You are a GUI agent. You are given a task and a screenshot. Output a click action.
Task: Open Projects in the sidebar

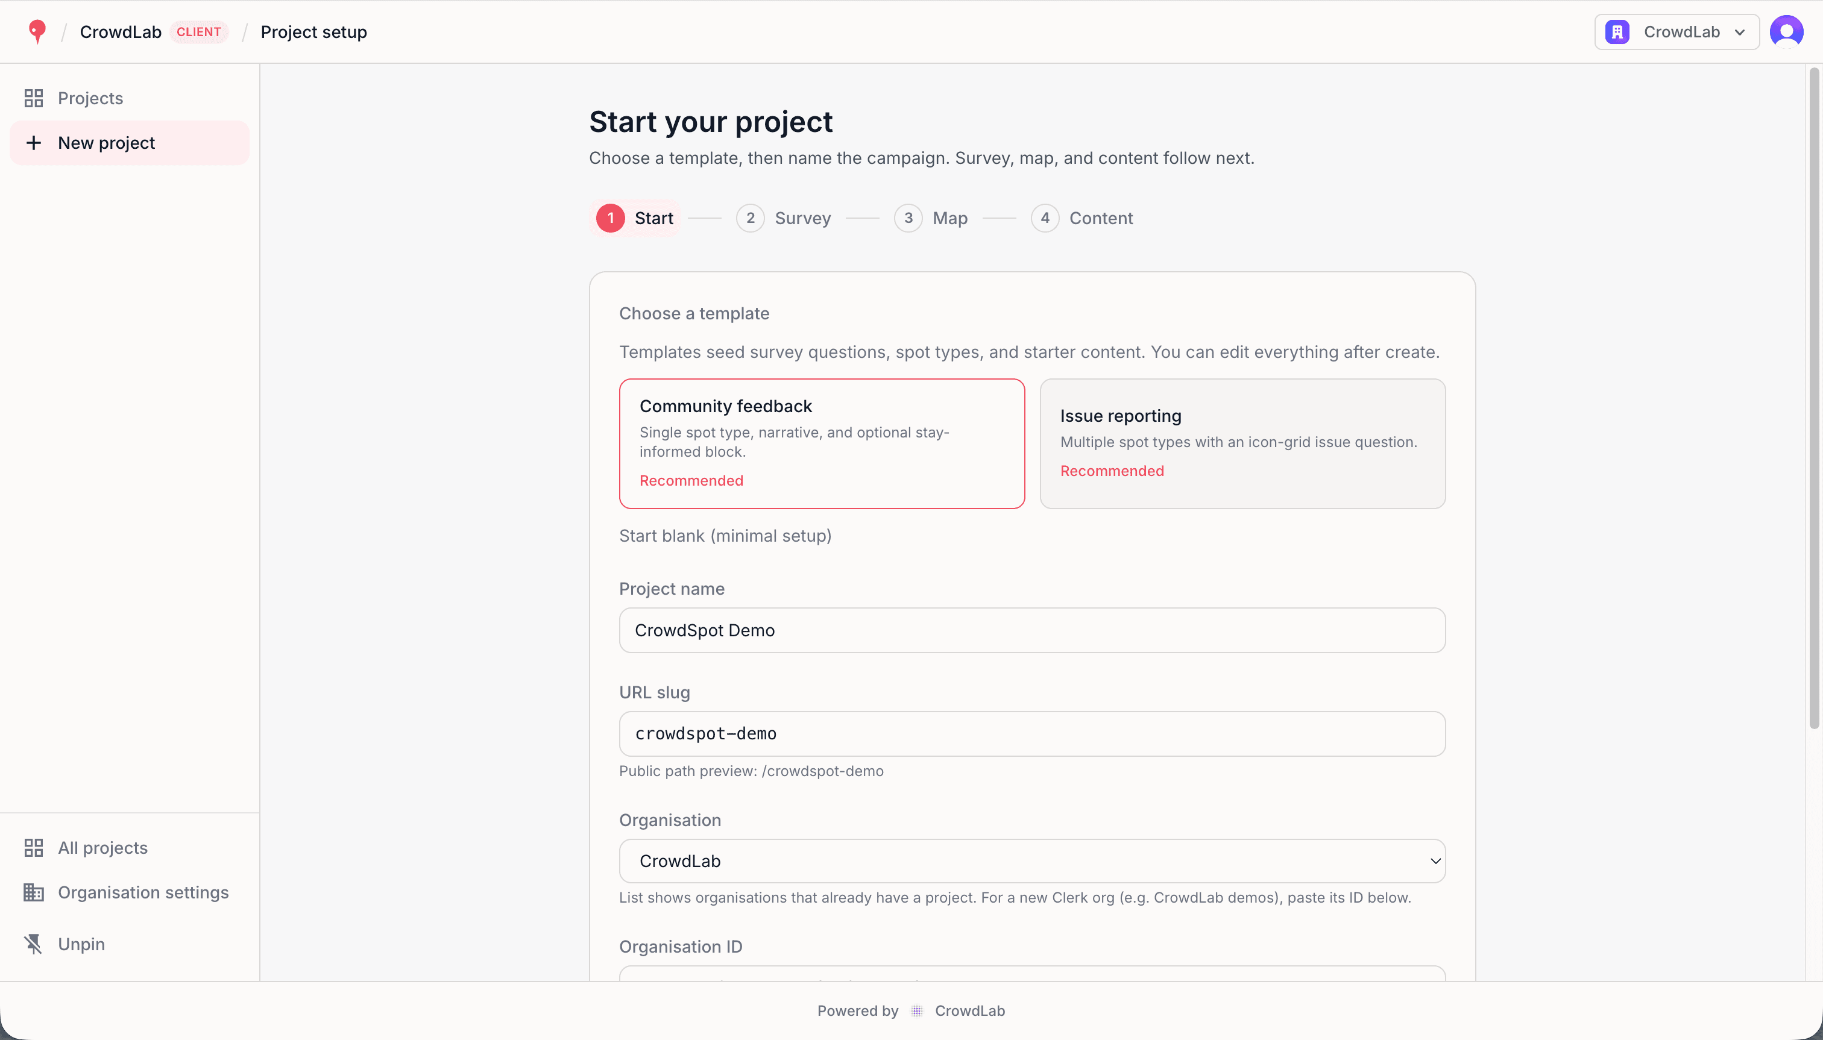click(130, 98)
